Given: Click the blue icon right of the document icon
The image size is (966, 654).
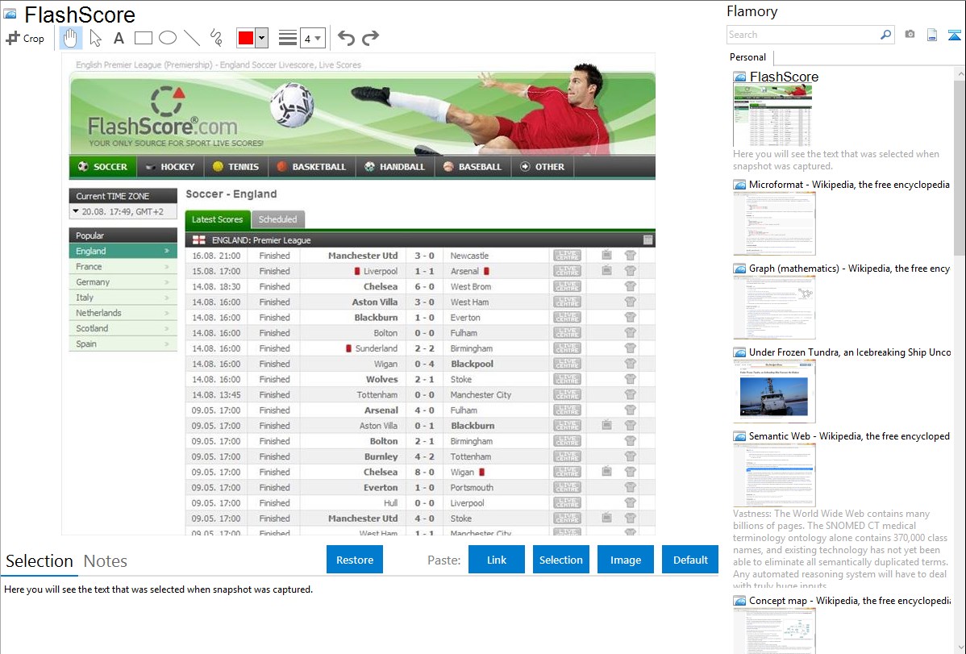Looking at the screenshot, I should 954,35.
